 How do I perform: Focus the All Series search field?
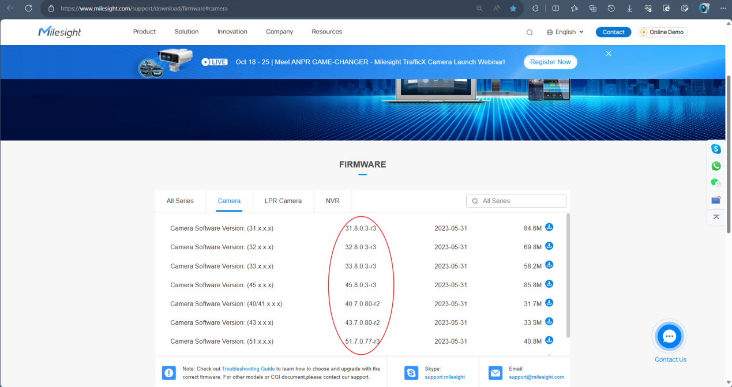pyautogui.click(x=516, y=201)
